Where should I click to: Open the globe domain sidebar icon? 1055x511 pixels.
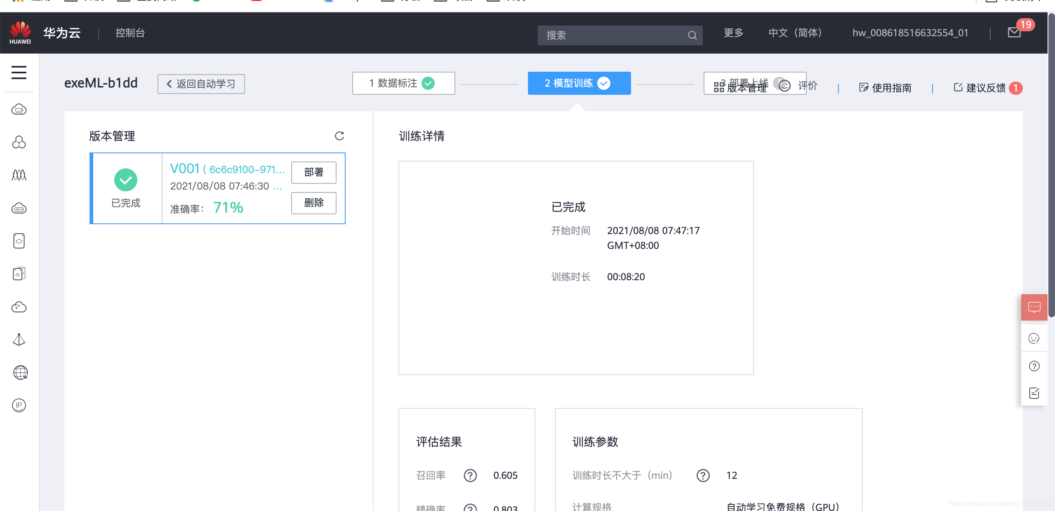(x=20, y=373)
